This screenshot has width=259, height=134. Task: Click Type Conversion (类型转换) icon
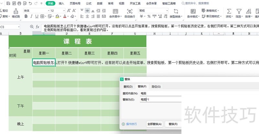tap(176, 11)
